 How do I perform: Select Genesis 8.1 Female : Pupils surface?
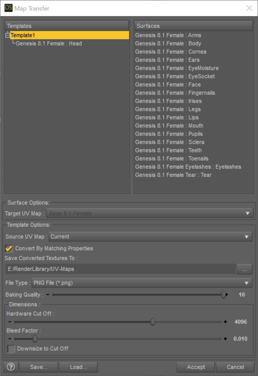point(169,134)
